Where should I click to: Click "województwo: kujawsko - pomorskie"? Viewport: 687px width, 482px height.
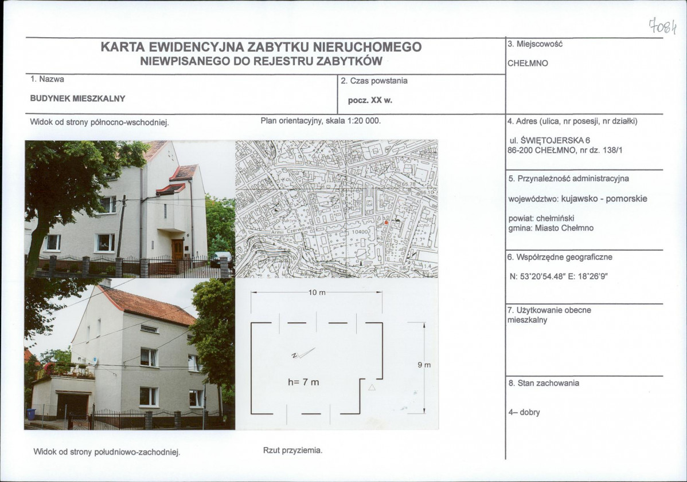pos(577,199)
